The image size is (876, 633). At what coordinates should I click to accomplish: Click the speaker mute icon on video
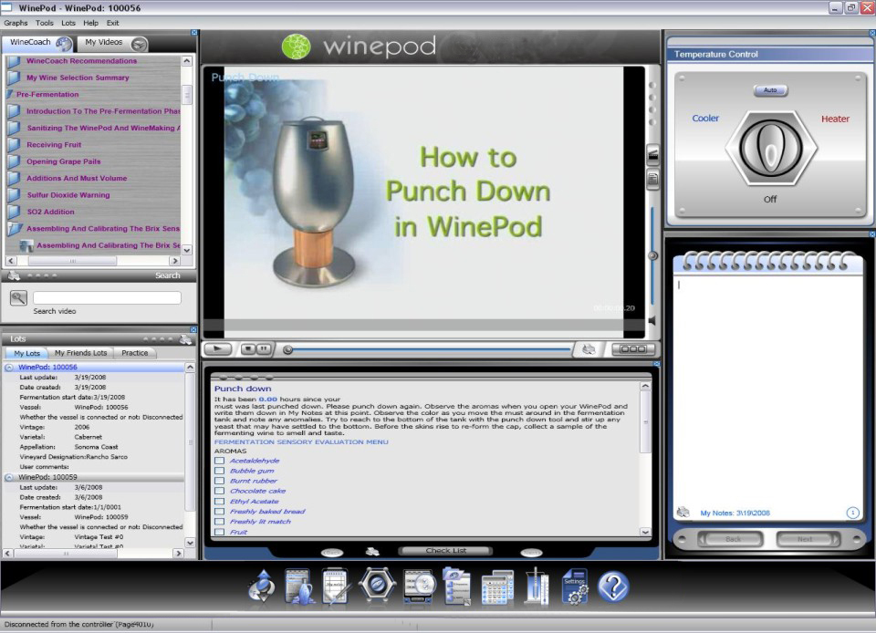[652, 320]
